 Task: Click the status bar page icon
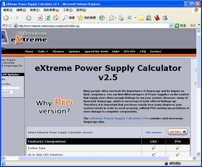(x=3, y=164)
